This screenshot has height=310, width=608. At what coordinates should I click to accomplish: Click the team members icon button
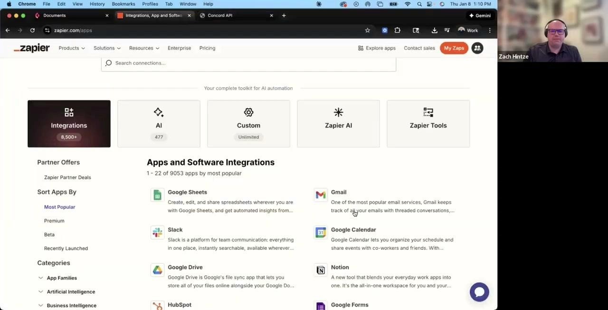pyautogui.click(x=477, y=48)
